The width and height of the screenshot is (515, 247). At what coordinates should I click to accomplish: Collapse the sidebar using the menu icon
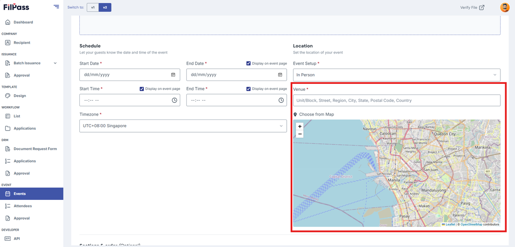[57, 6]
